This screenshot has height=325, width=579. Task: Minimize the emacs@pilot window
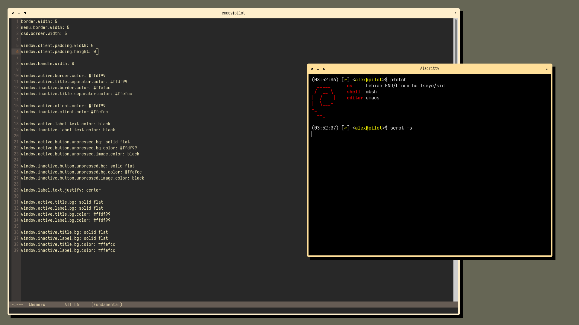19,13
